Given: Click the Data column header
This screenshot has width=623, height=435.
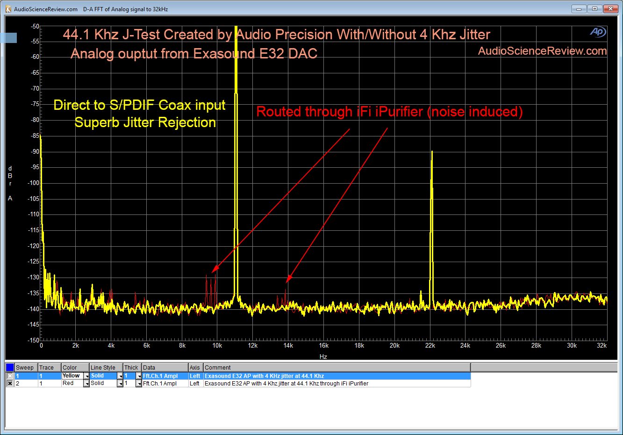Looking at the screenshot, I should click(165, 367).
